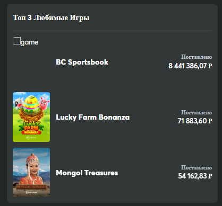Click the Easter egg on Lucky Farm cover
This screenshot has width=222, height=206.
(x=31, y=105)
